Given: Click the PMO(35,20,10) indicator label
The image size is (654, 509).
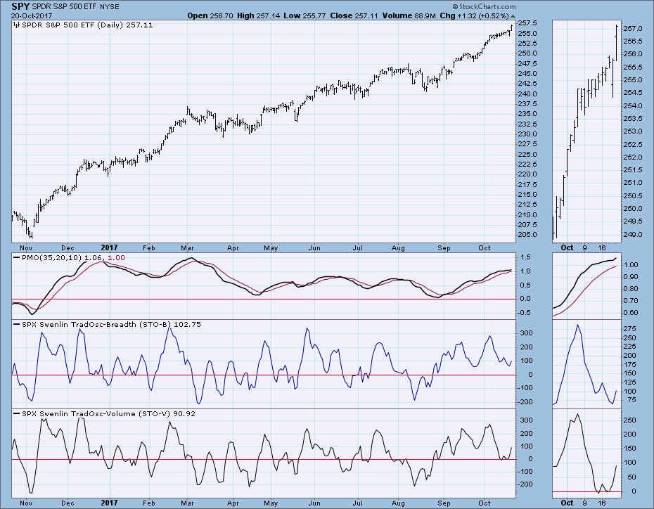Looking at the screenshot, I should [51, 257].
